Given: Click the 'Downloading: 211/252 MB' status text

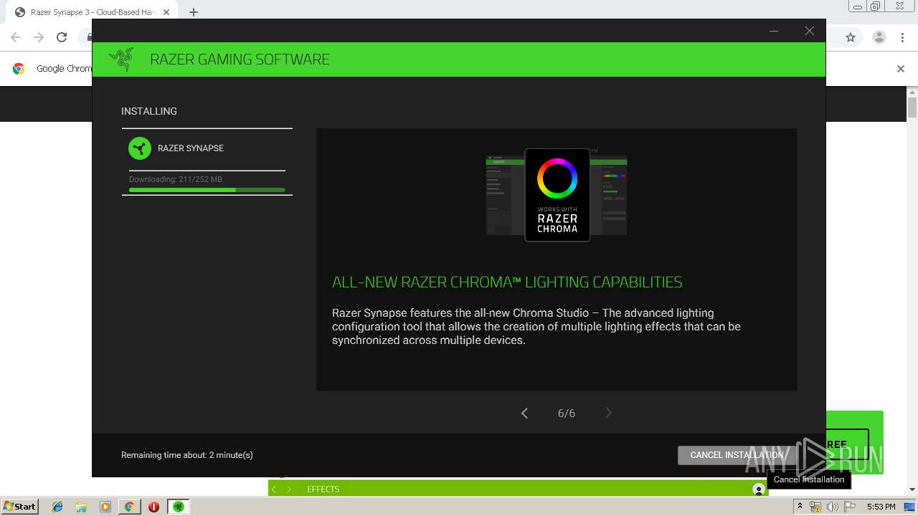Looking at the screenshot, I should tap(176, 179).
